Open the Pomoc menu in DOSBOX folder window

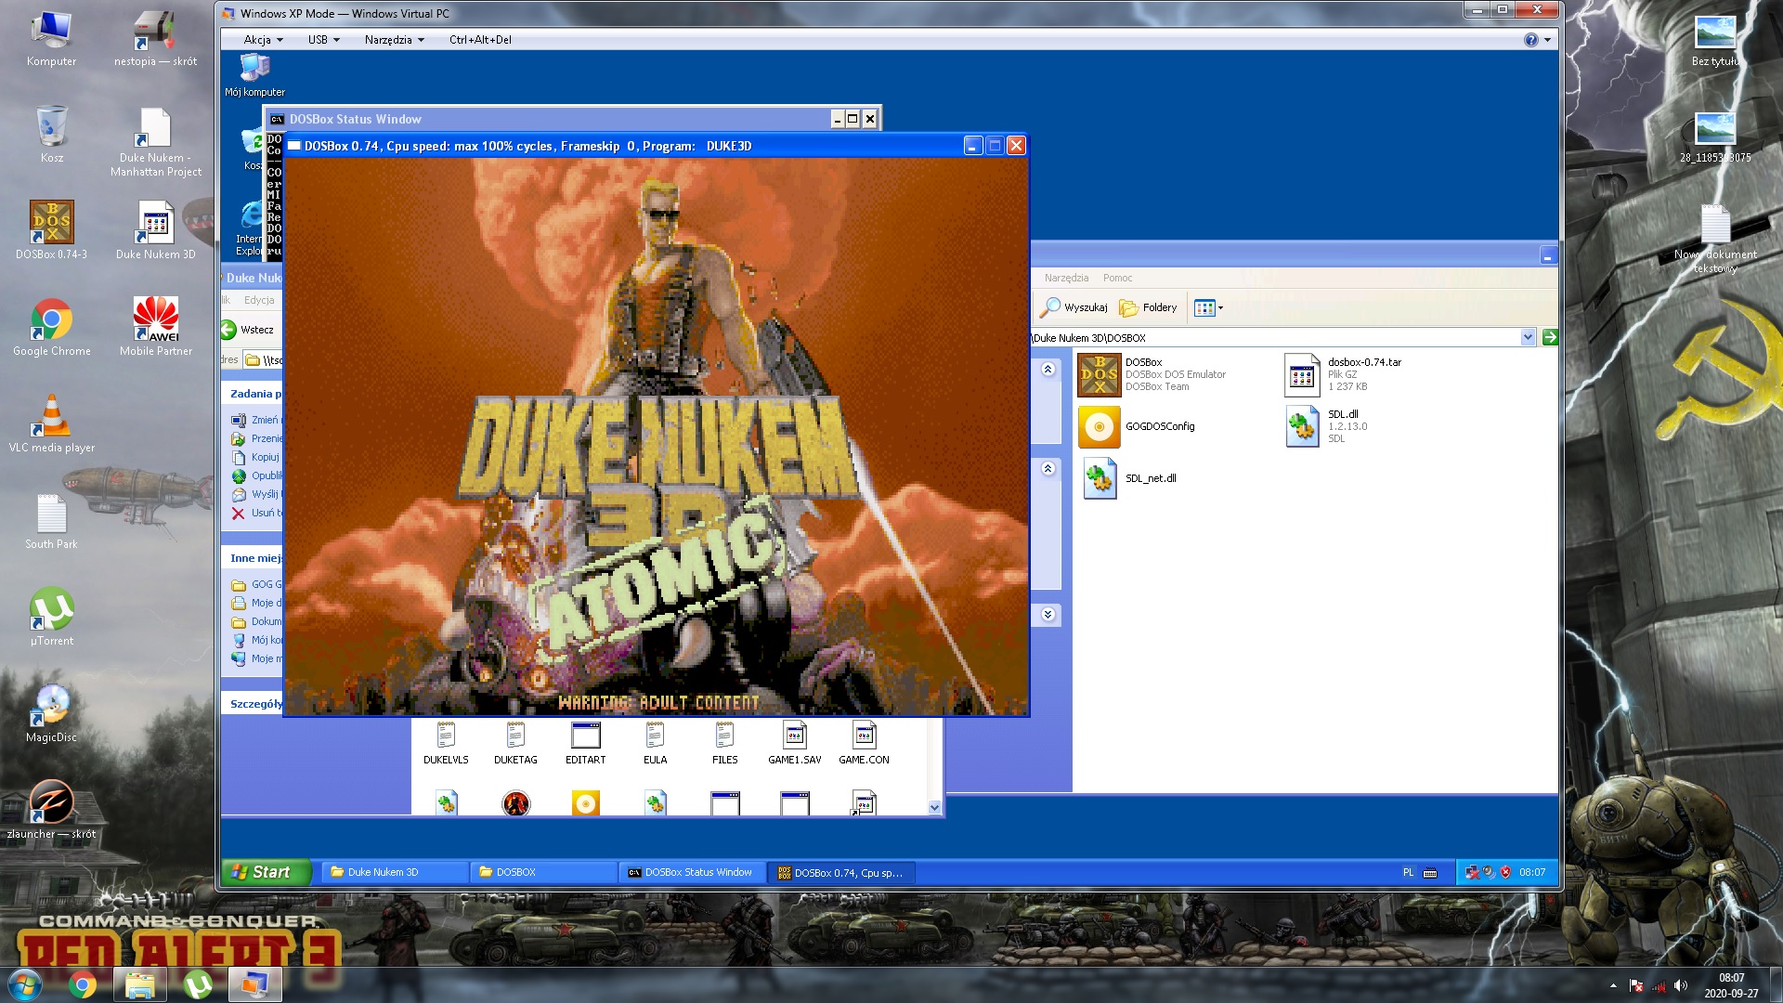click(x=1116, y=278)
